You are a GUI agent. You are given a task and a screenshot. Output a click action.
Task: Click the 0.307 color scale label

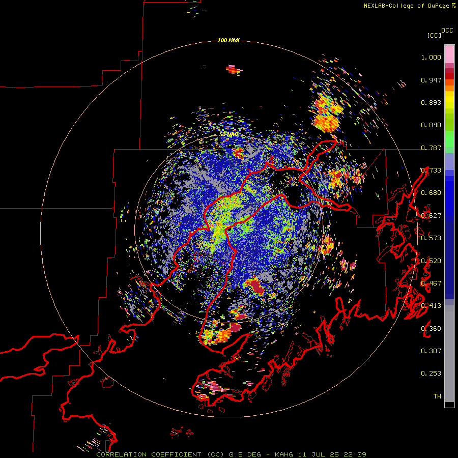click(x=431, y=351)
